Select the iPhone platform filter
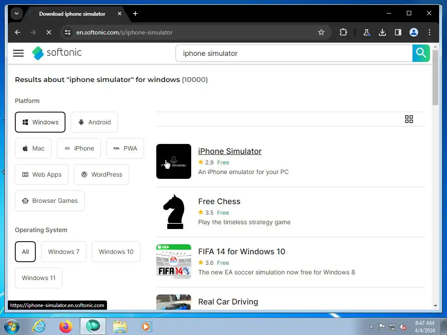This screenshot has height=335, width=447. (x=79, y=148)
